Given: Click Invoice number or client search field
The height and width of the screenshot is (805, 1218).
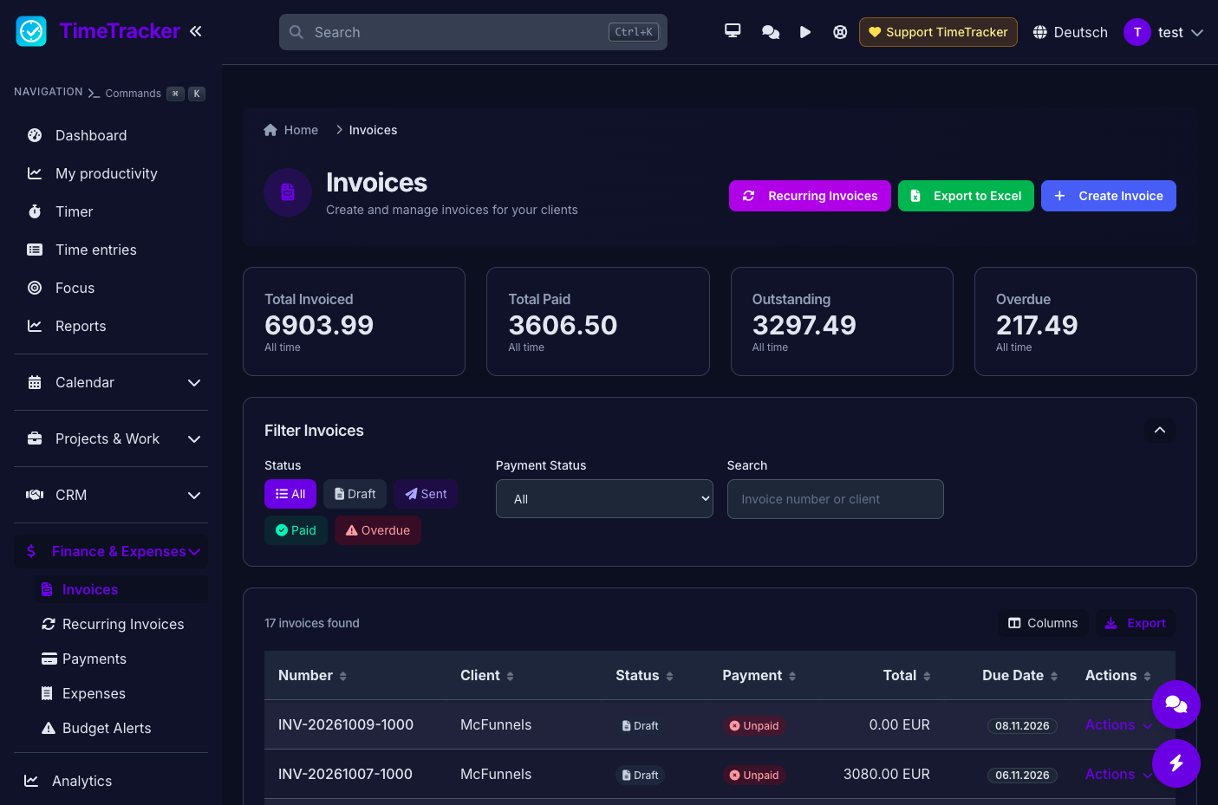Looking at the screenshot, I should click(x=836, y=499).
